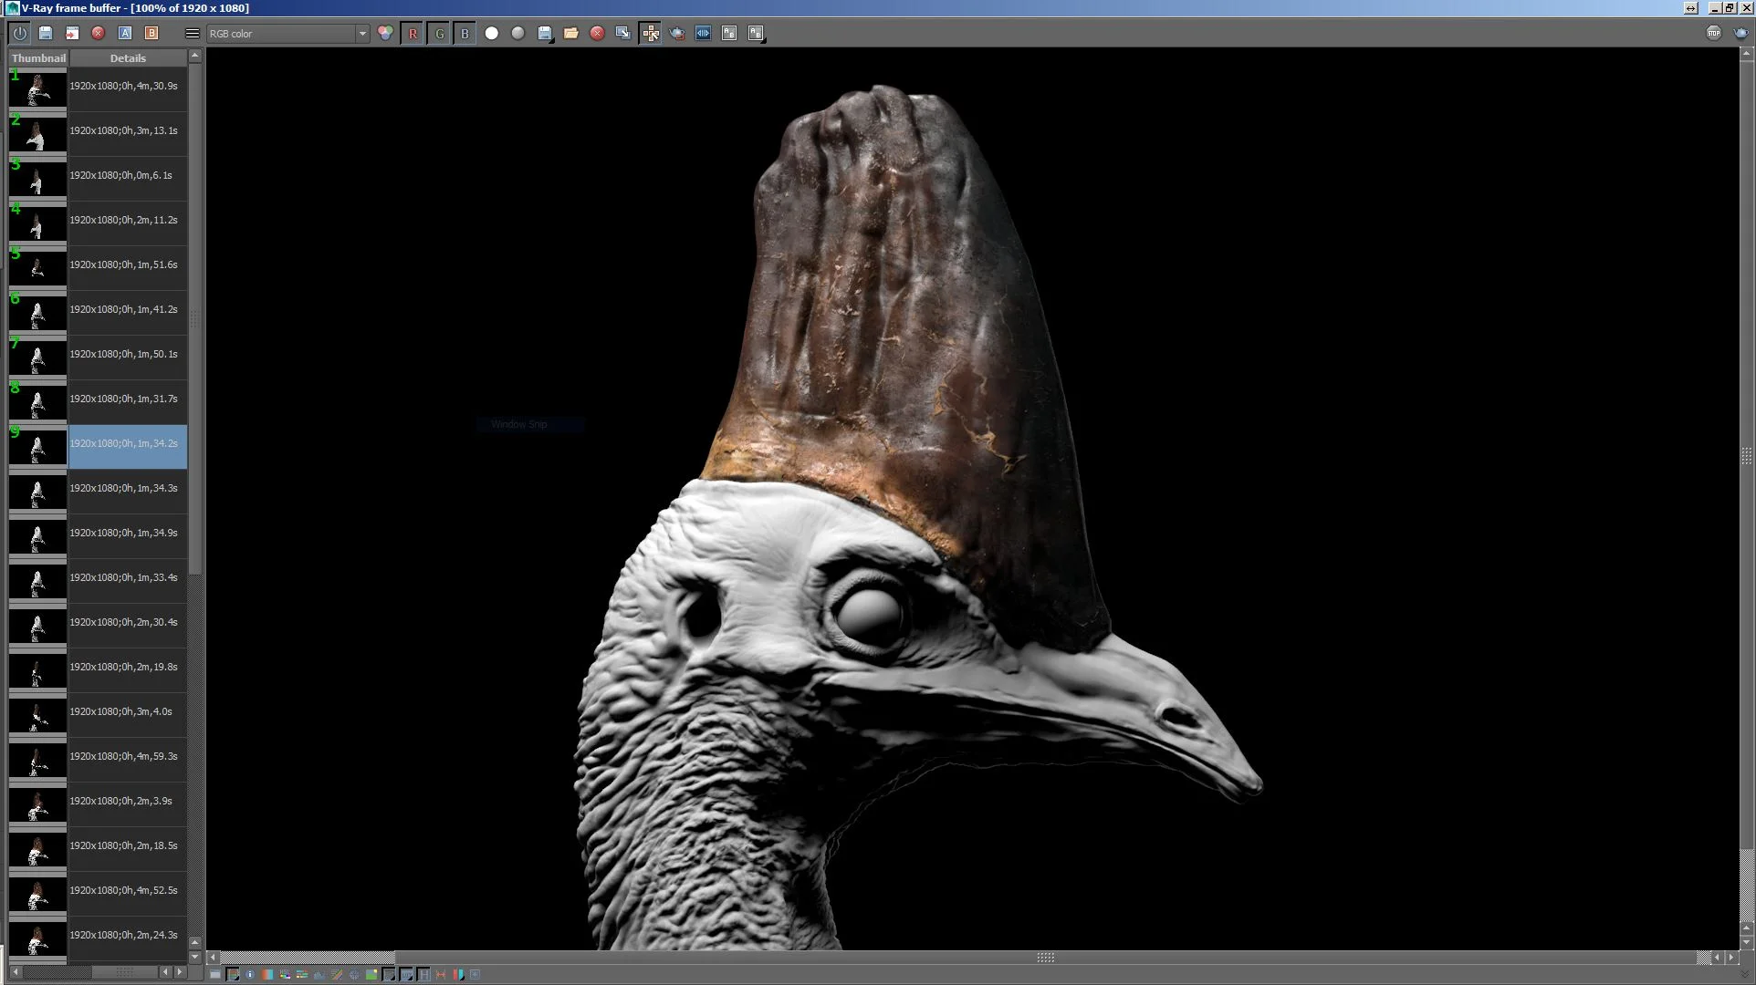Toggle the render history power button
Image resolution: width=1756 pixels, height=985 pixels.
19,34
